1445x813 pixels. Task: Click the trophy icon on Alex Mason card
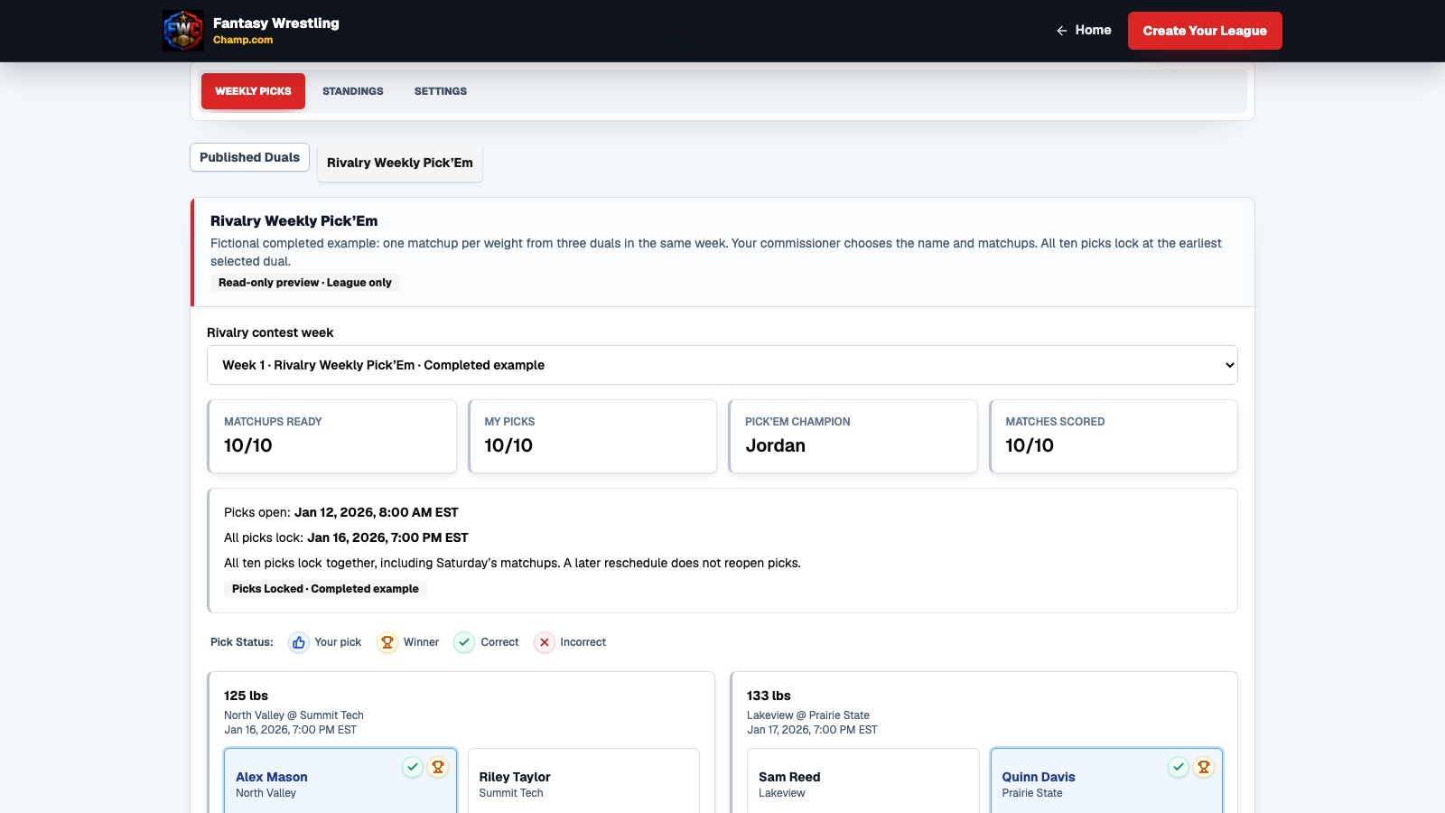pos(438,767)
